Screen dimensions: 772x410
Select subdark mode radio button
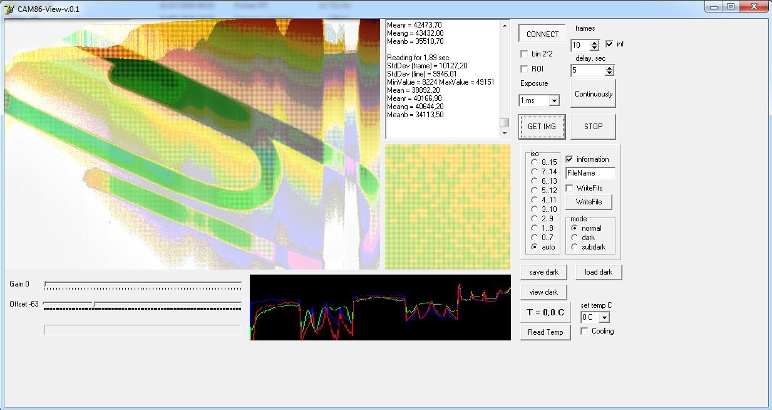pos(574,247)
